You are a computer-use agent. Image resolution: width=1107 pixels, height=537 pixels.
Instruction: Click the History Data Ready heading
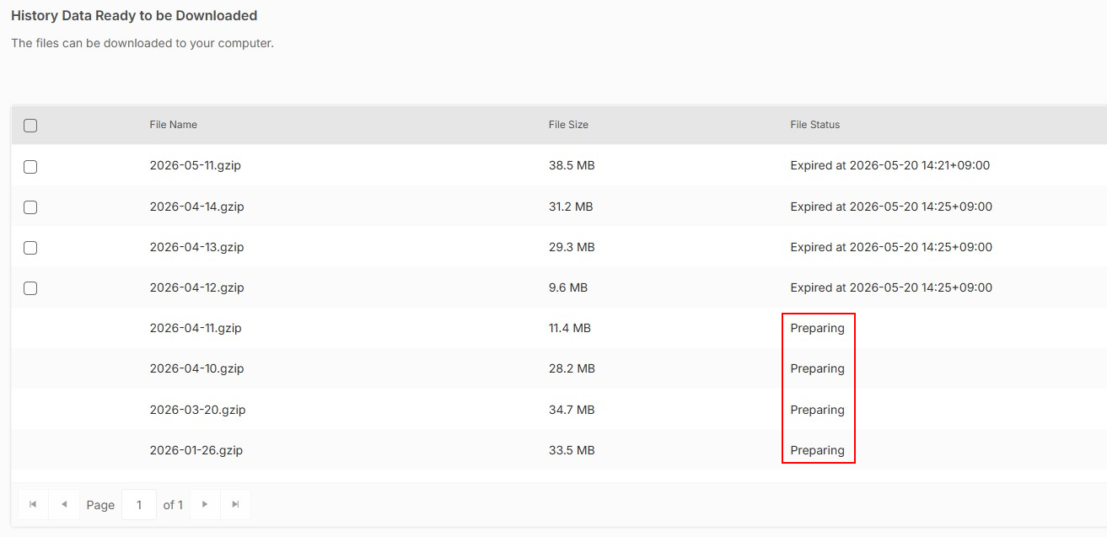pos(134,15)
